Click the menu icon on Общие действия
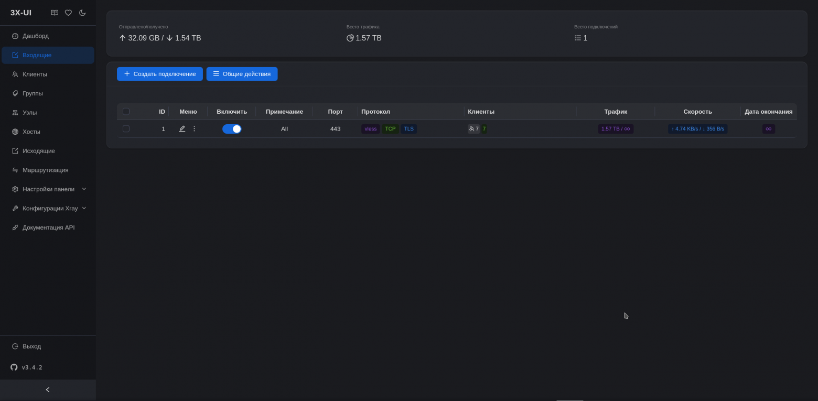This screenshot has height=401, width=818. [x=216, y=74]
